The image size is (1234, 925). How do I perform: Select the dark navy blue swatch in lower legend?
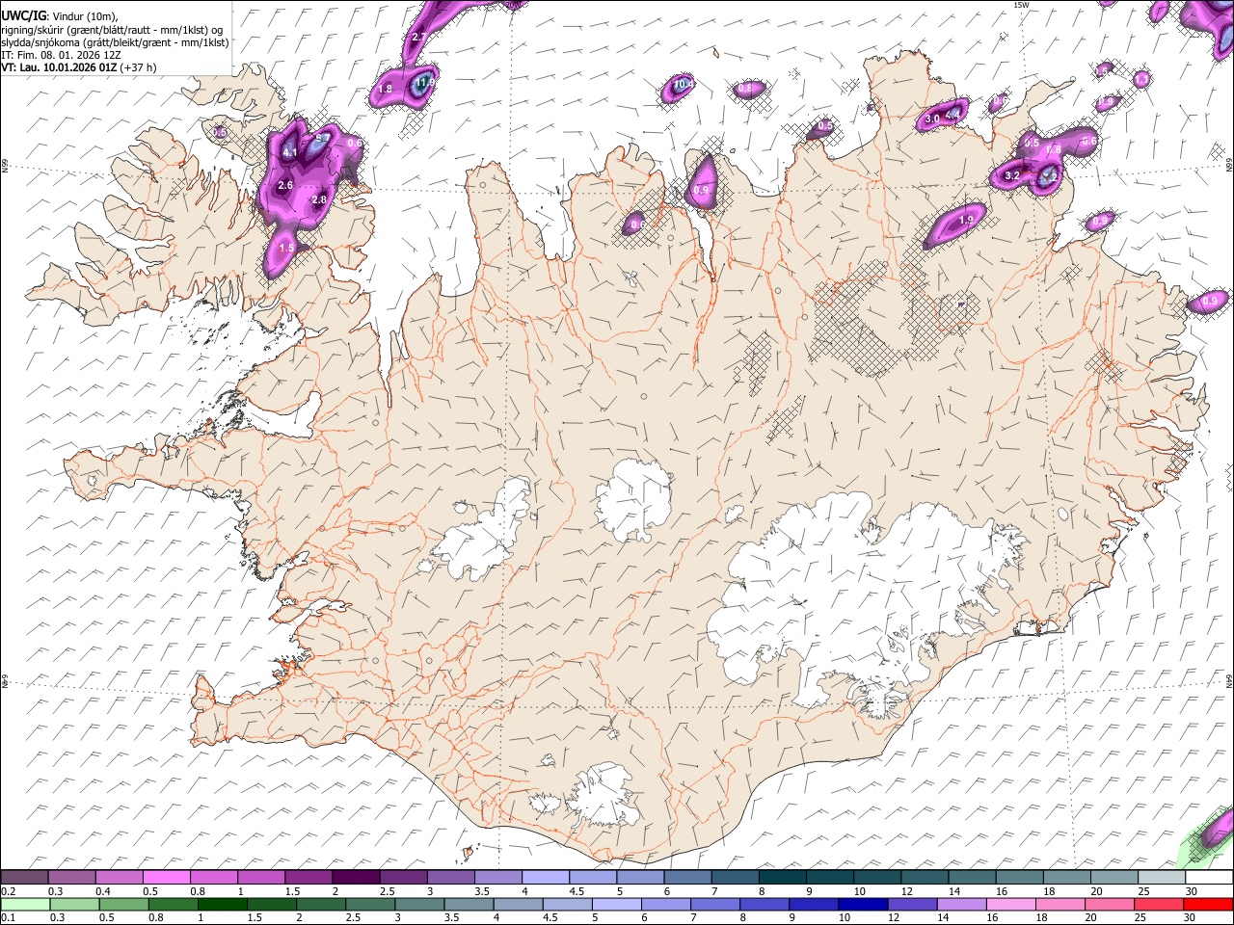pyautogui.click(x=861, y=904)
